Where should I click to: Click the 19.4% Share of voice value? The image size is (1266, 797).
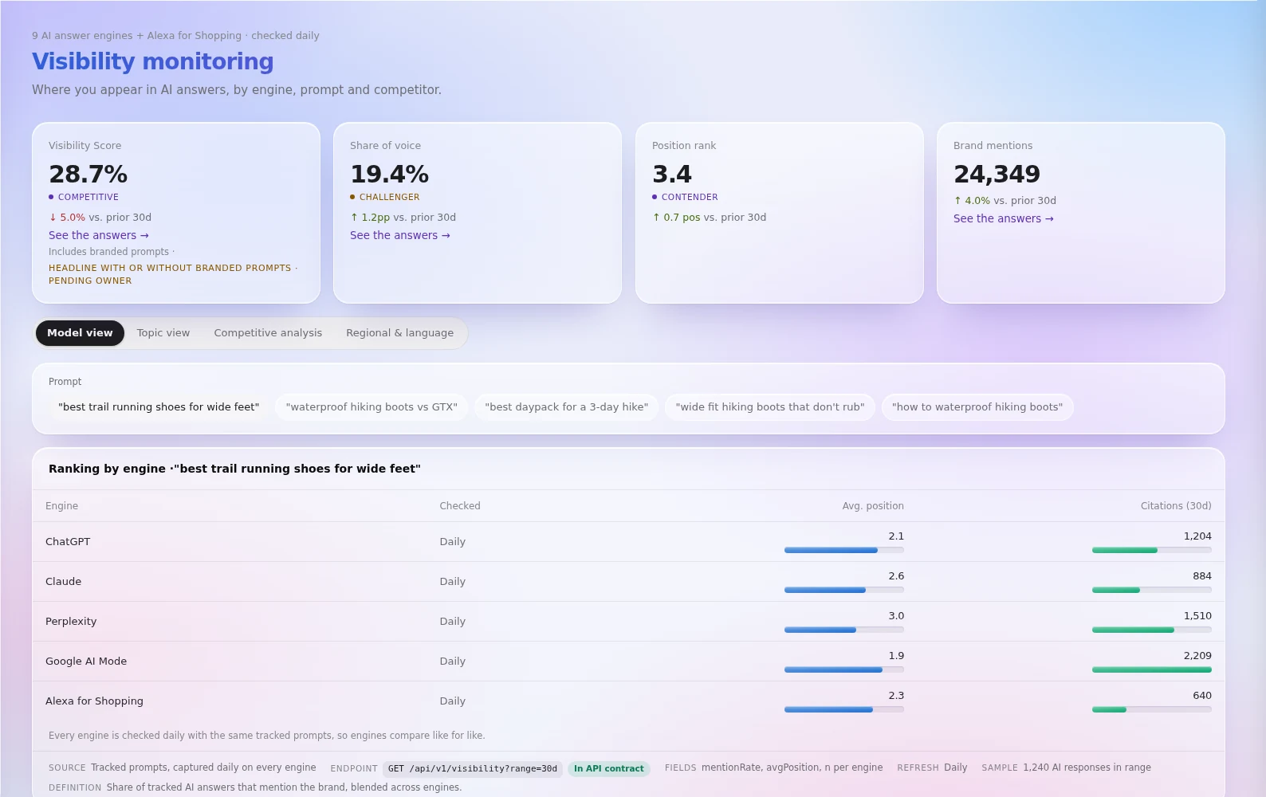[390, 174]
